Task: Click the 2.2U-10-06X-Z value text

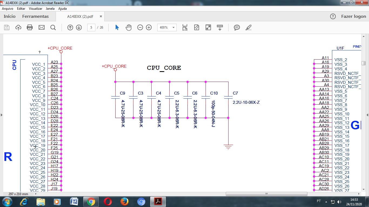Action: click(x=246, y=102)
